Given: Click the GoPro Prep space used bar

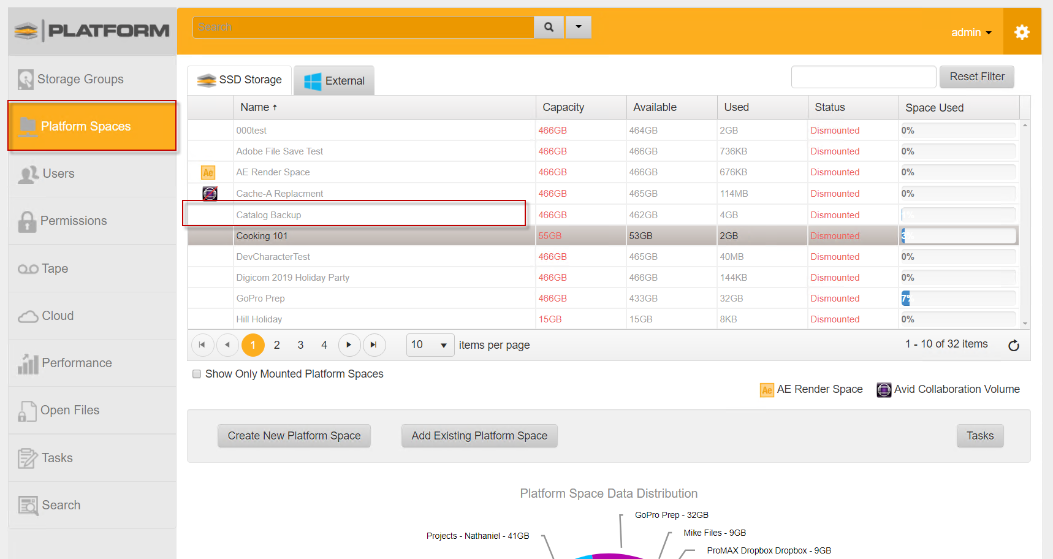Looking at the screenshot, I should click(959, 299).
